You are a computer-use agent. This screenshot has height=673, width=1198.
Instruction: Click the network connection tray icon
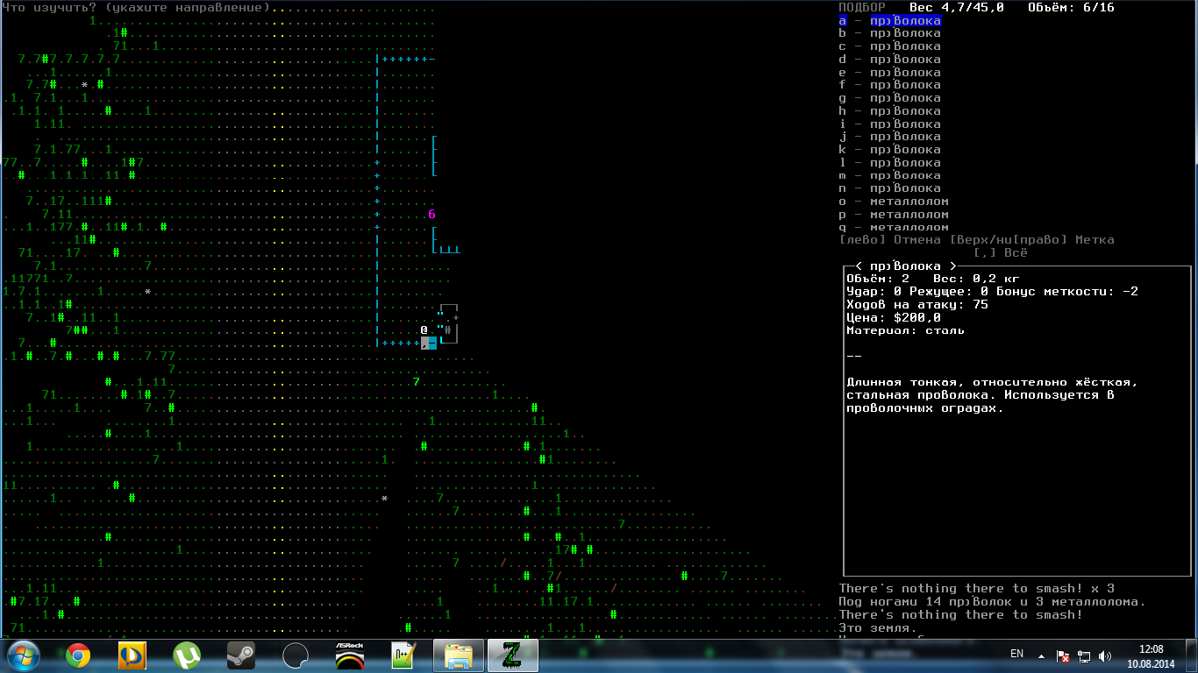(1084, 655)
